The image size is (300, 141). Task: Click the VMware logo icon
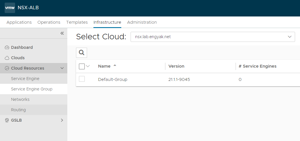coord(10,8)
